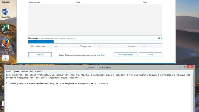Click the Просканировано count value
The height and width of the screenshot is (112, 199).
pyautogui.click(x=56, y=46)
